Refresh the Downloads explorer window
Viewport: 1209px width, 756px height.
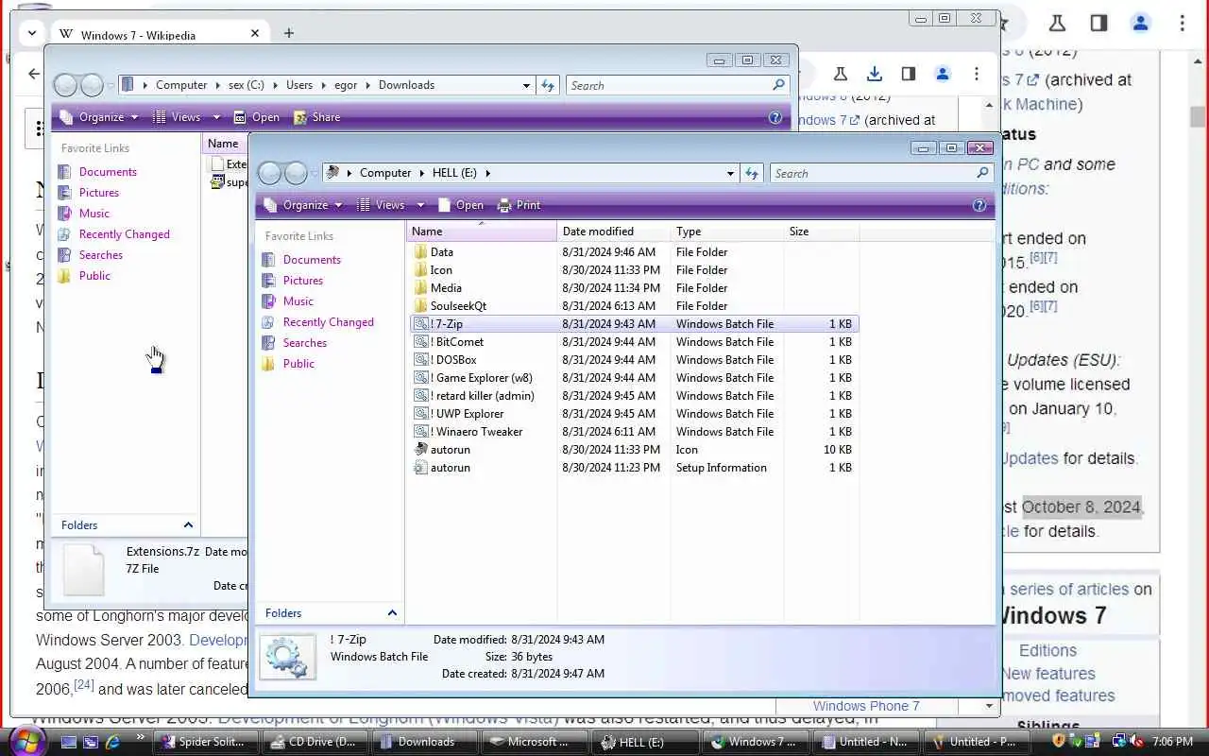tap(548, 85)
